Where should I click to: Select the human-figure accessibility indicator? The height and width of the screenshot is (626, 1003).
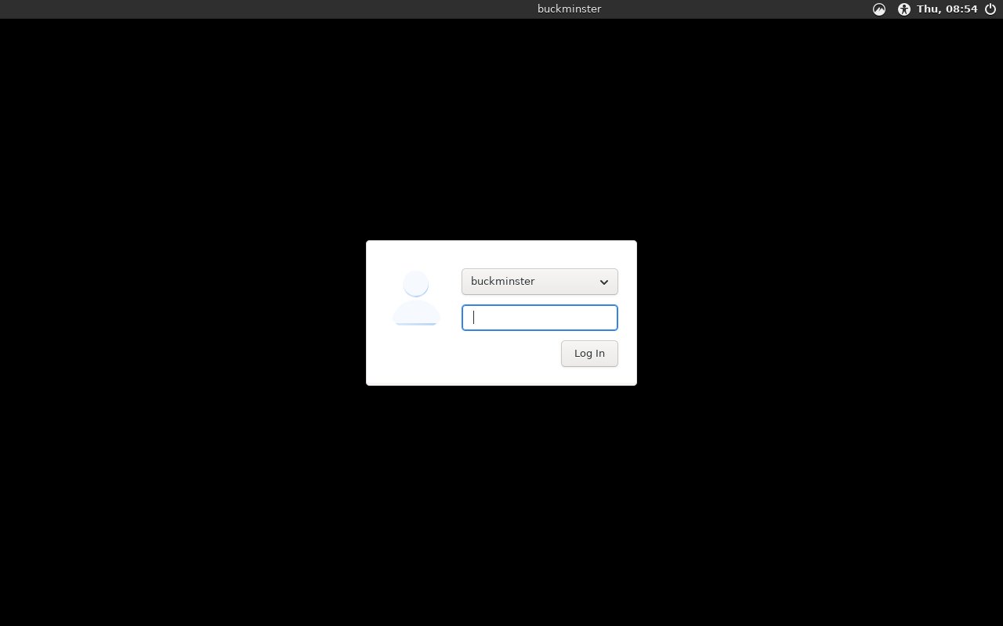(x=904, y=9)
